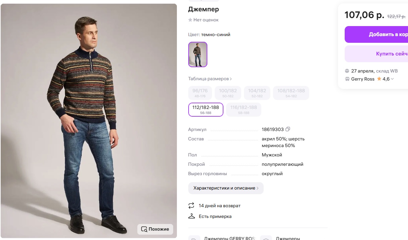
Task: Select size 112/182-188
Action: tap(206, 110)
